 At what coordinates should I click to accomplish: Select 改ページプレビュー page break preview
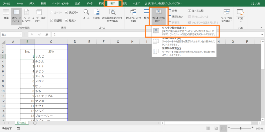tap(16, 16)
